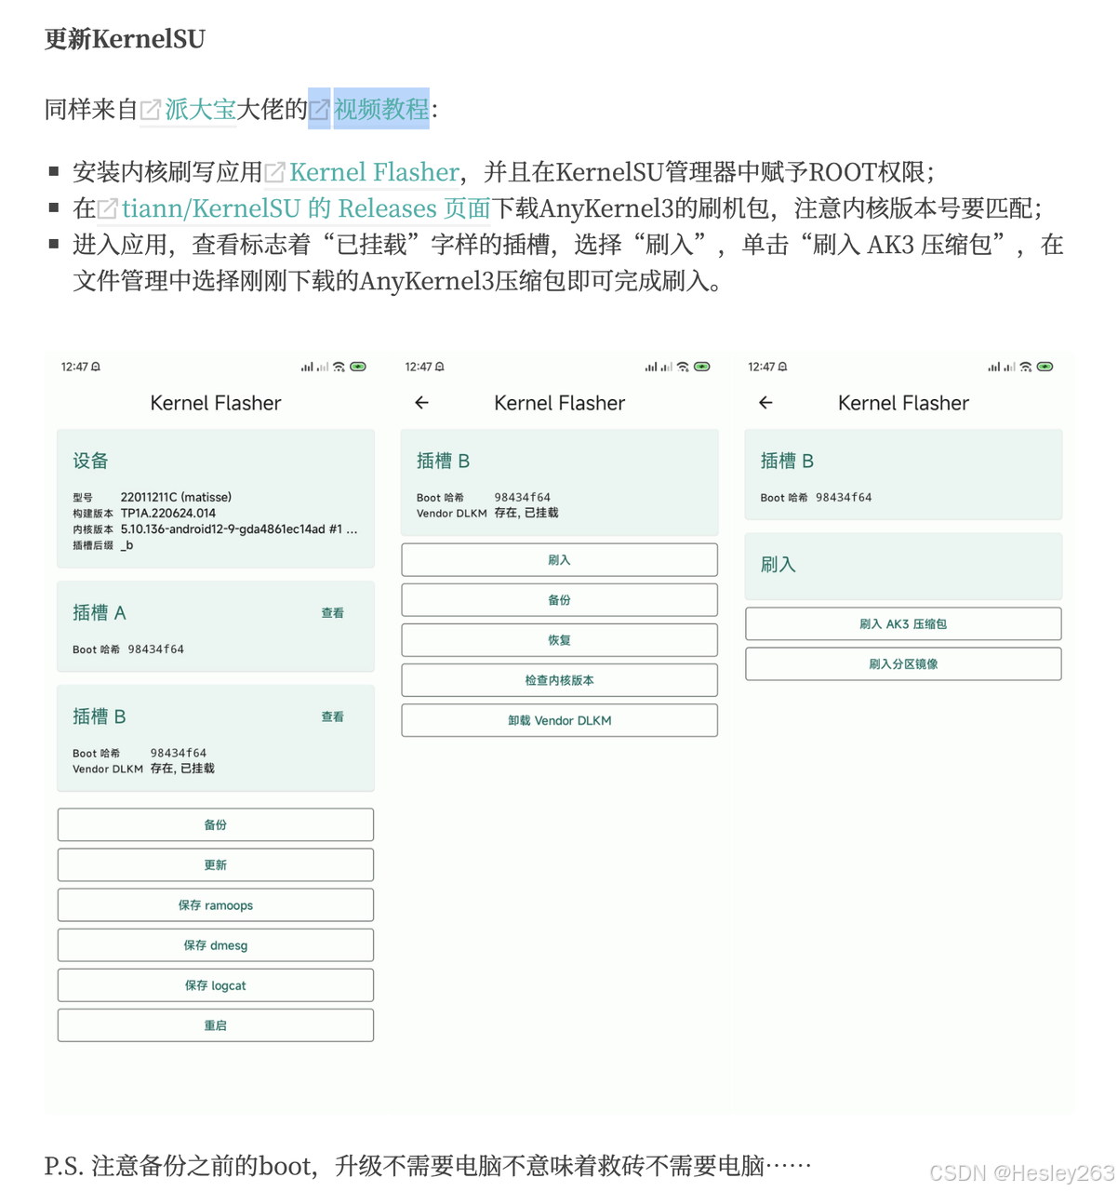Tap back arrow in middle Kernel Flasher screen
Viewport: 1118px width, 1191px height.
click(x=422, y=403)
